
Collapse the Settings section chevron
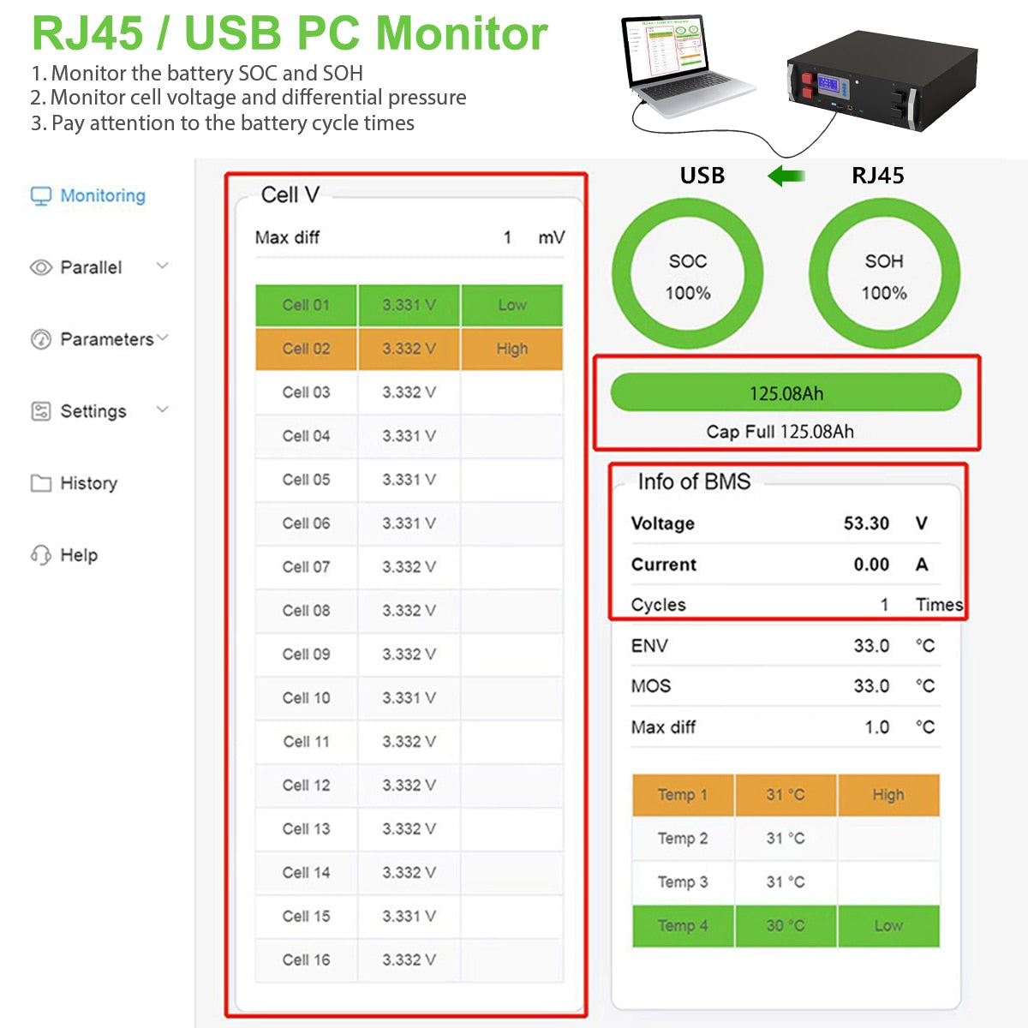[162, 411]
